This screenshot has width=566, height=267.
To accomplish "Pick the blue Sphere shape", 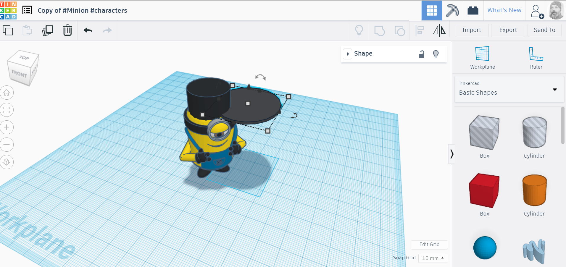I will click(485, 248).
